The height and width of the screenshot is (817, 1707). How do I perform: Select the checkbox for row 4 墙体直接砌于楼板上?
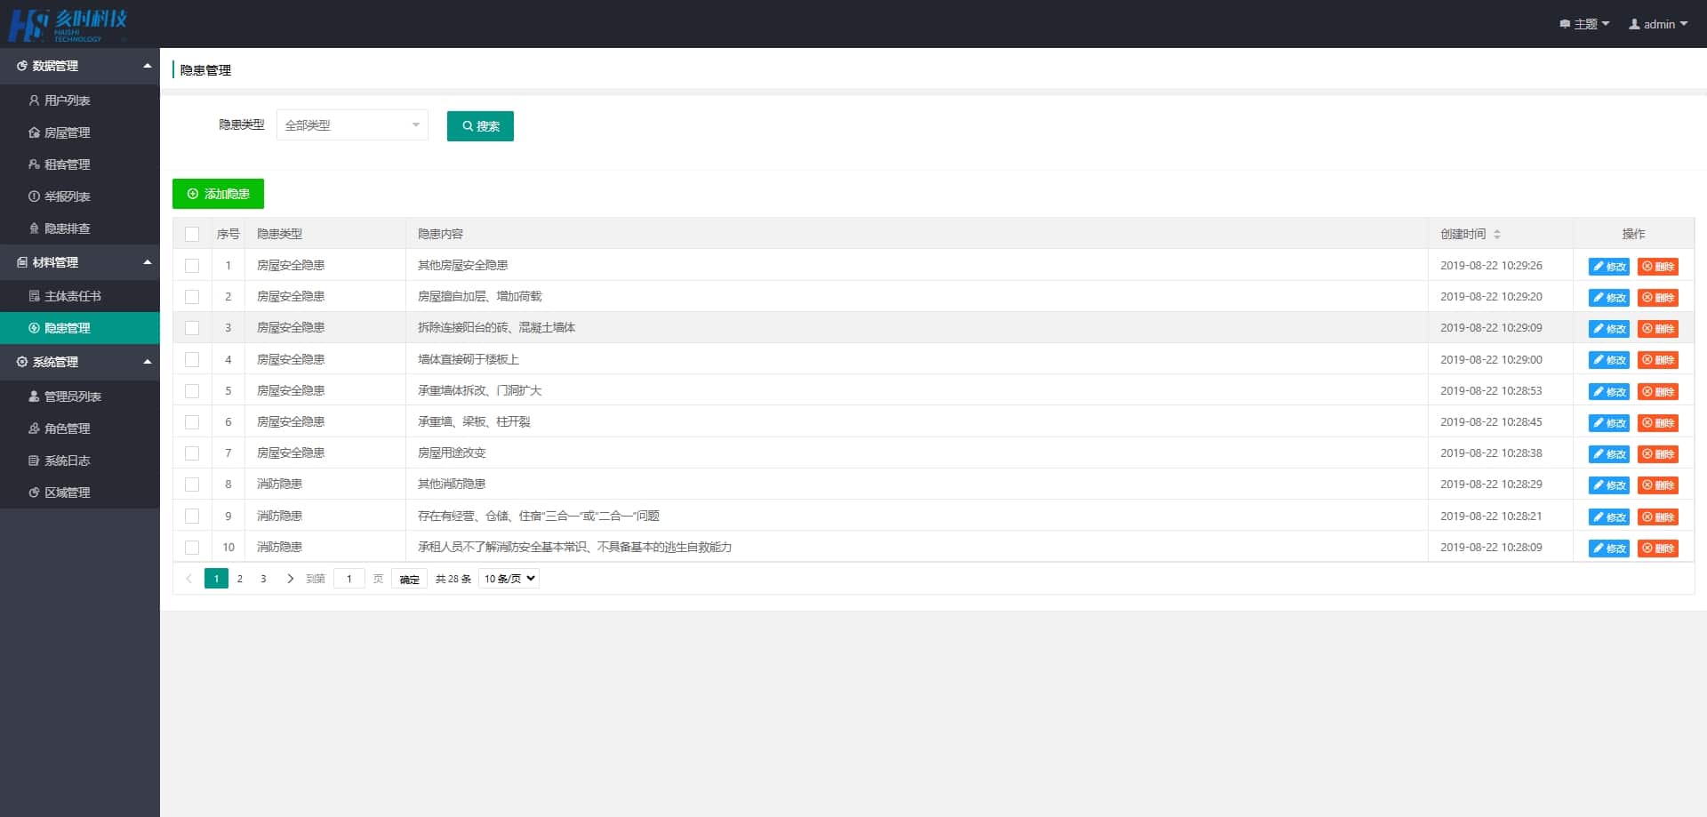[x=192, y=360]
